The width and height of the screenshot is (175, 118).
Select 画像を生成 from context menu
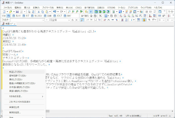(x=24, y=107)
